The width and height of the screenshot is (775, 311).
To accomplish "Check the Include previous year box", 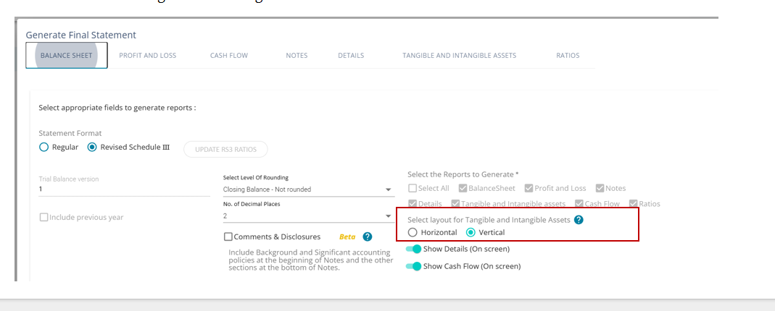I will click(x=43, y=217).
